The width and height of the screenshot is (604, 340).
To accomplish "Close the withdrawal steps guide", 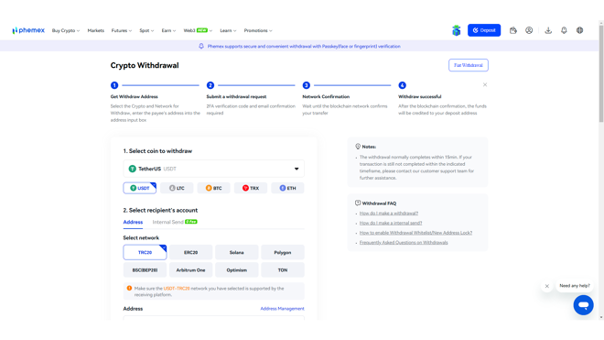I will (x=485, y=85).
